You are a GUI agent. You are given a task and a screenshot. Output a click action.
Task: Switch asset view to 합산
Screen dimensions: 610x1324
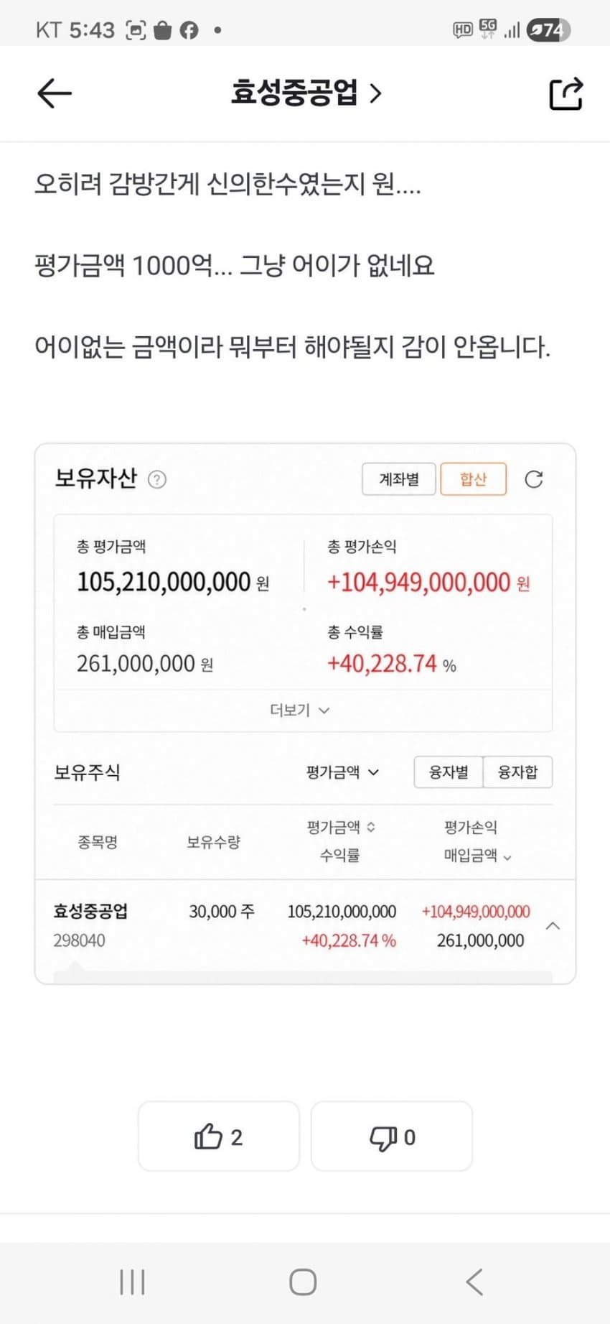tap(473, 479)
